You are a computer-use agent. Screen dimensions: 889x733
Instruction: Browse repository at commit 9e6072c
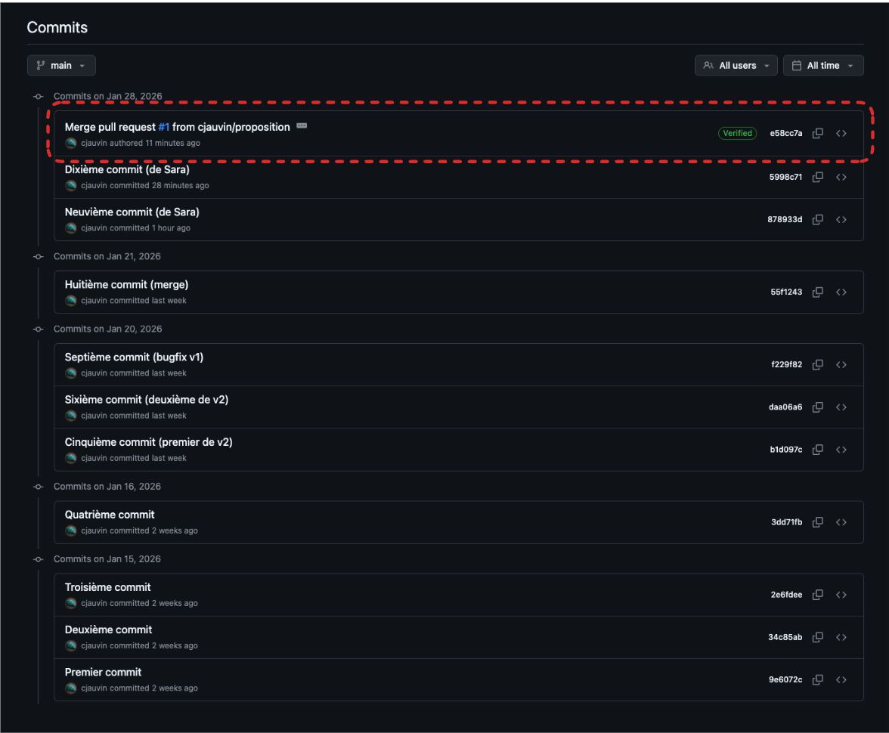point(841,679)
